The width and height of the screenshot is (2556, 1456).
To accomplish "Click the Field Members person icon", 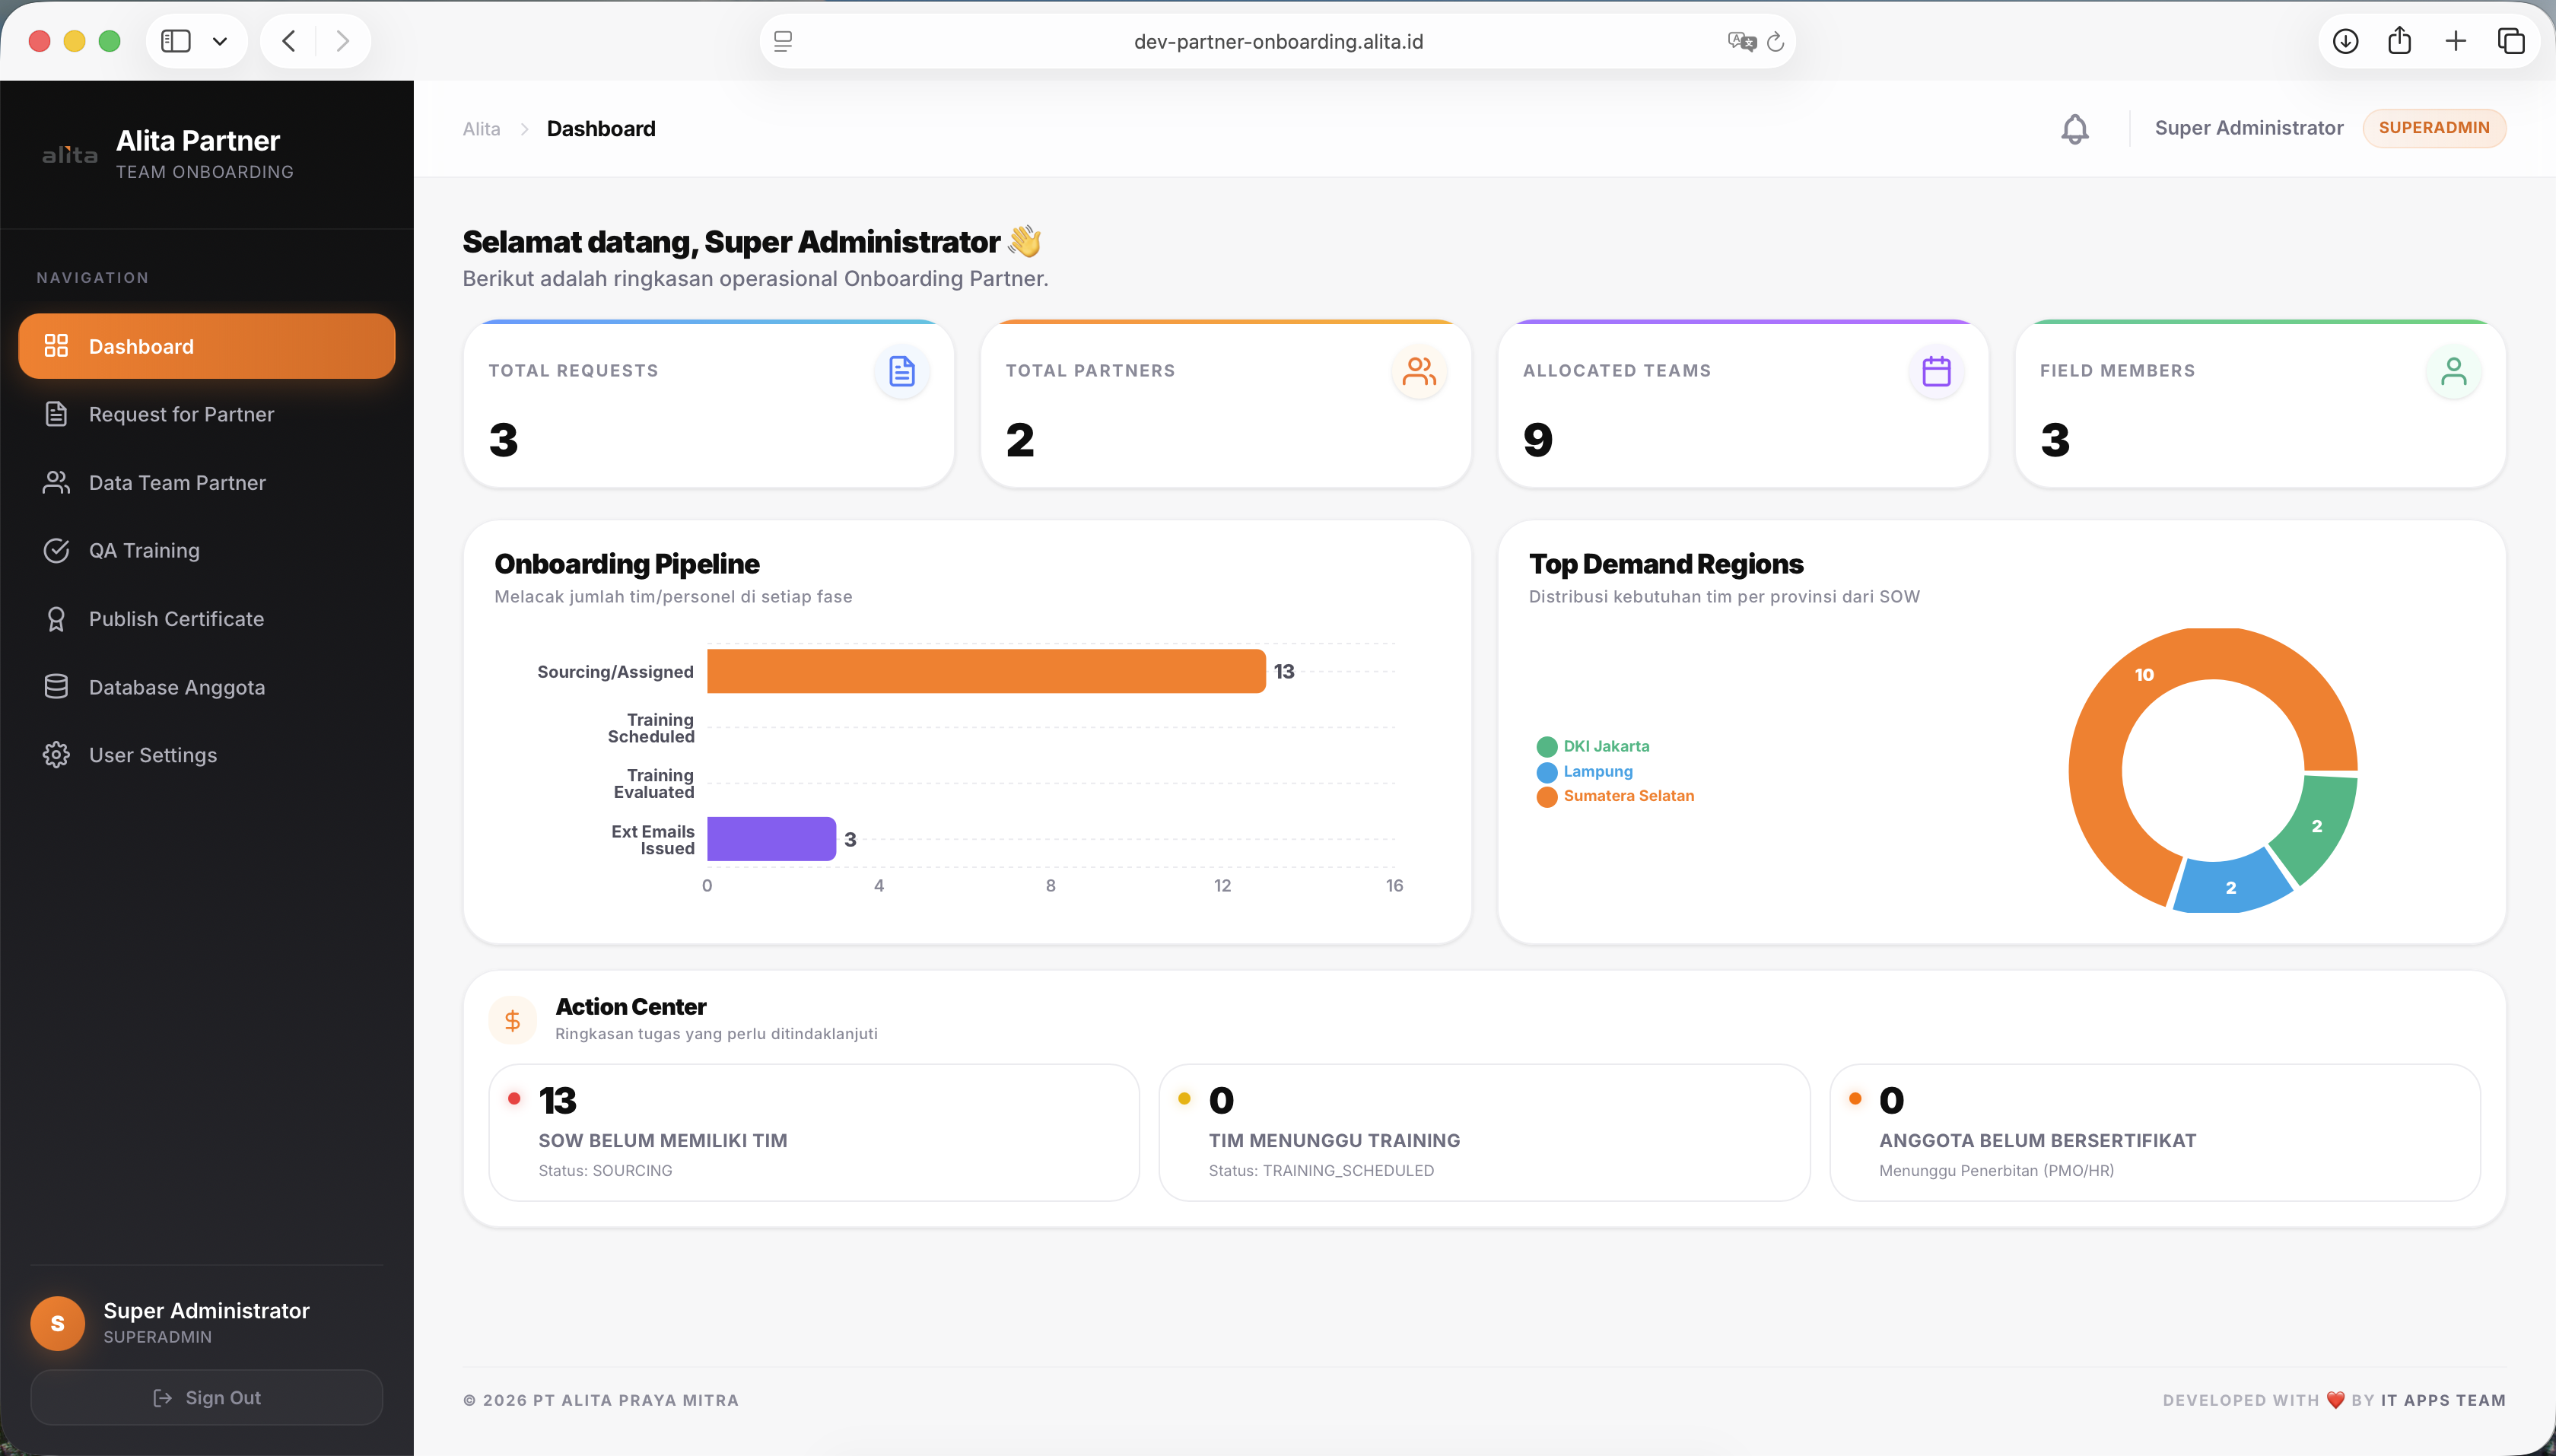I will 2453,372.
